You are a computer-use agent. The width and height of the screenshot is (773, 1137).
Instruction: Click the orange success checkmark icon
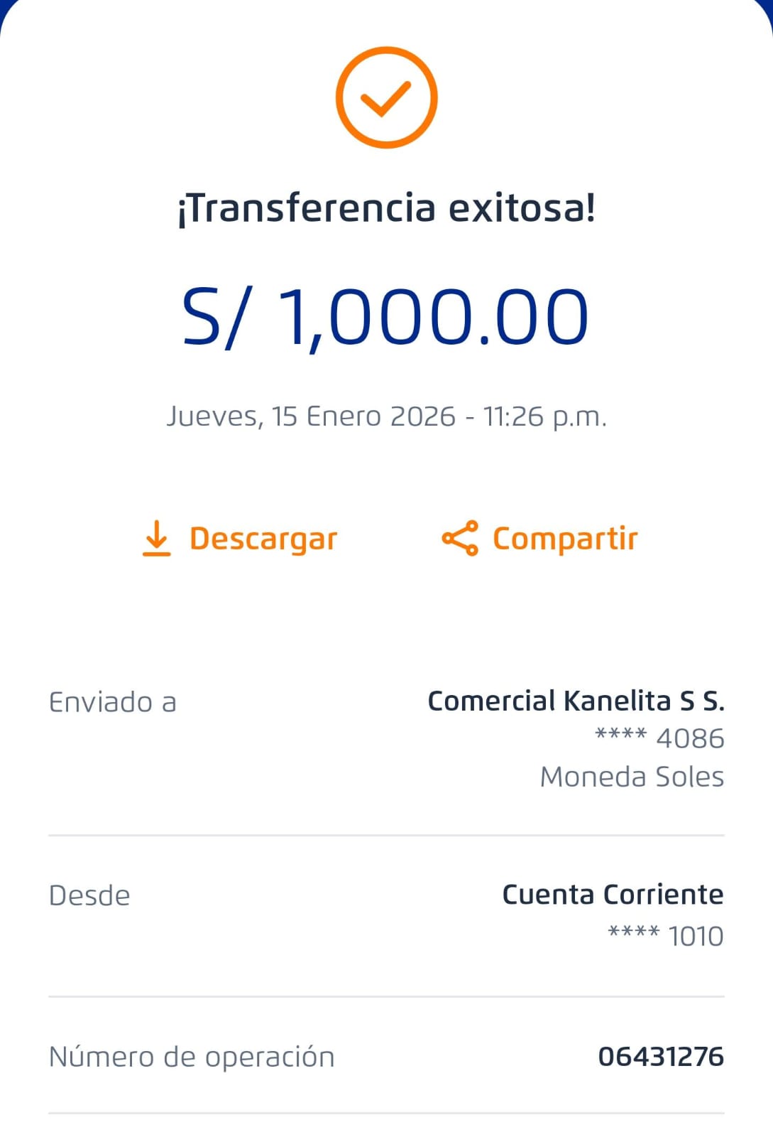click(386, 98)
